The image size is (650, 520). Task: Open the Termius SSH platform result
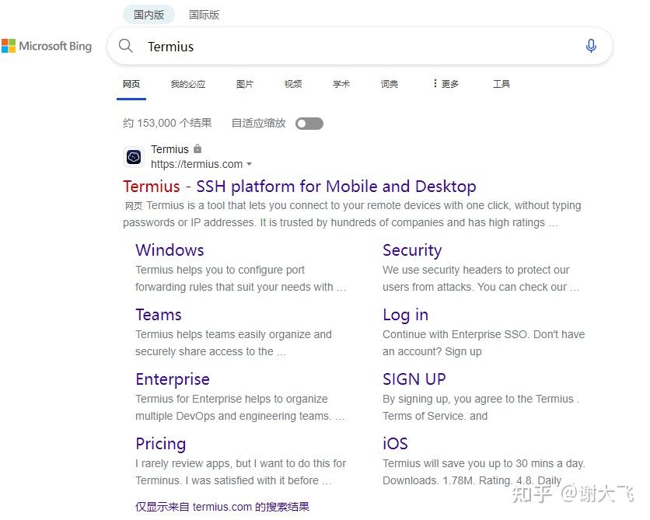pos(299,187)
